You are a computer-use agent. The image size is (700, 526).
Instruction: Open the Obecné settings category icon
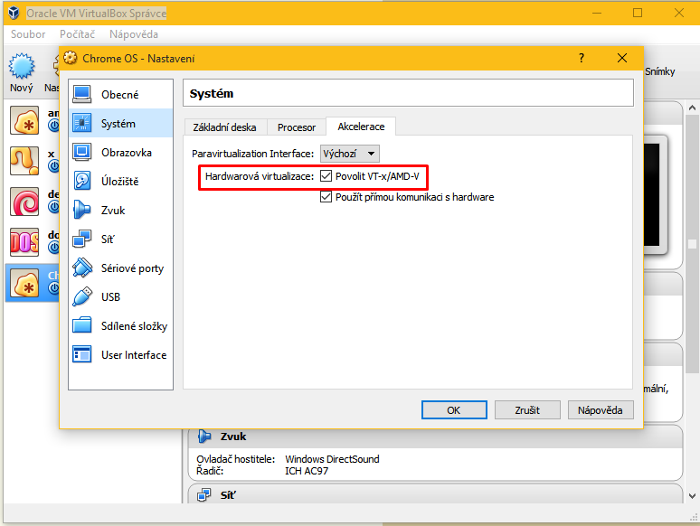(82, 94)
